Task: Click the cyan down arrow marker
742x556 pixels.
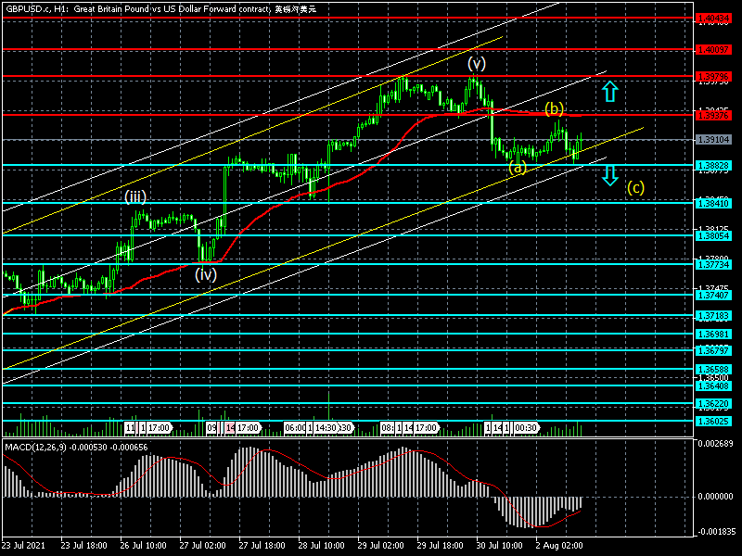Action: pyautogui.click(x=609, y=174)
